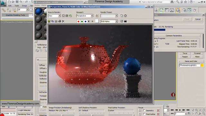Enable the Final Gather reuse checkbox
This screenshot has width=206, height=116.
coord(144,114)
